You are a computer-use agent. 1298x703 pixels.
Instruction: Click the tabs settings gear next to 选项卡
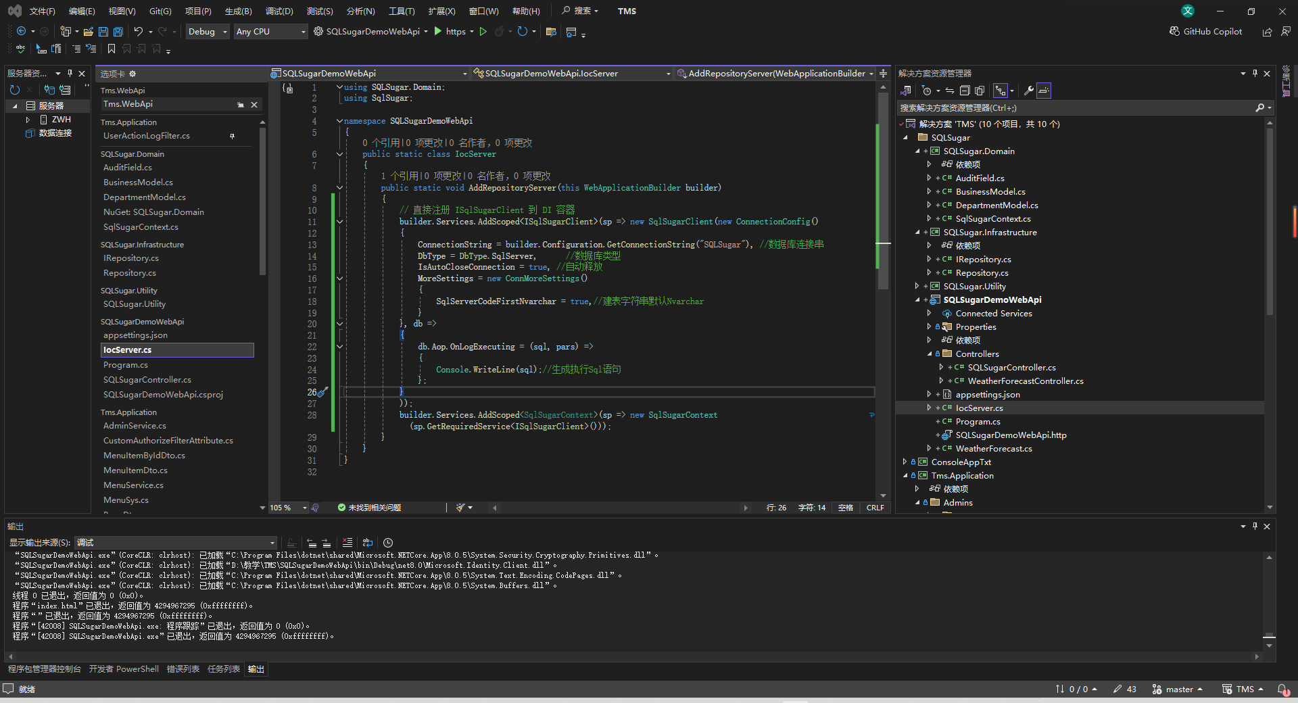coord(133,74)
